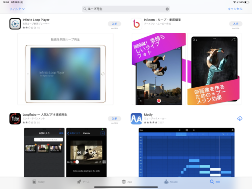Screen dimensions: 252x189
Task: Open the フィルタ filter dropdown
Action: tap(17, 9)
